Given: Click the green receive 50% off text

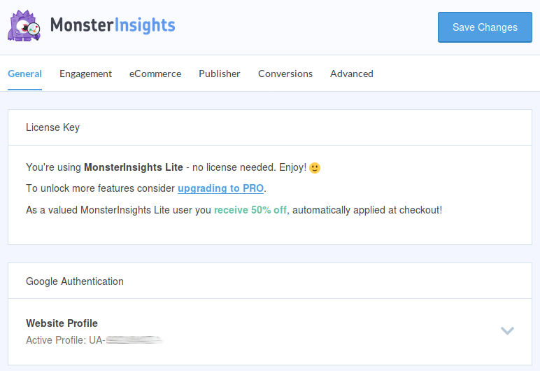Looking at the screenshot, I should click(x=250, y=209).
